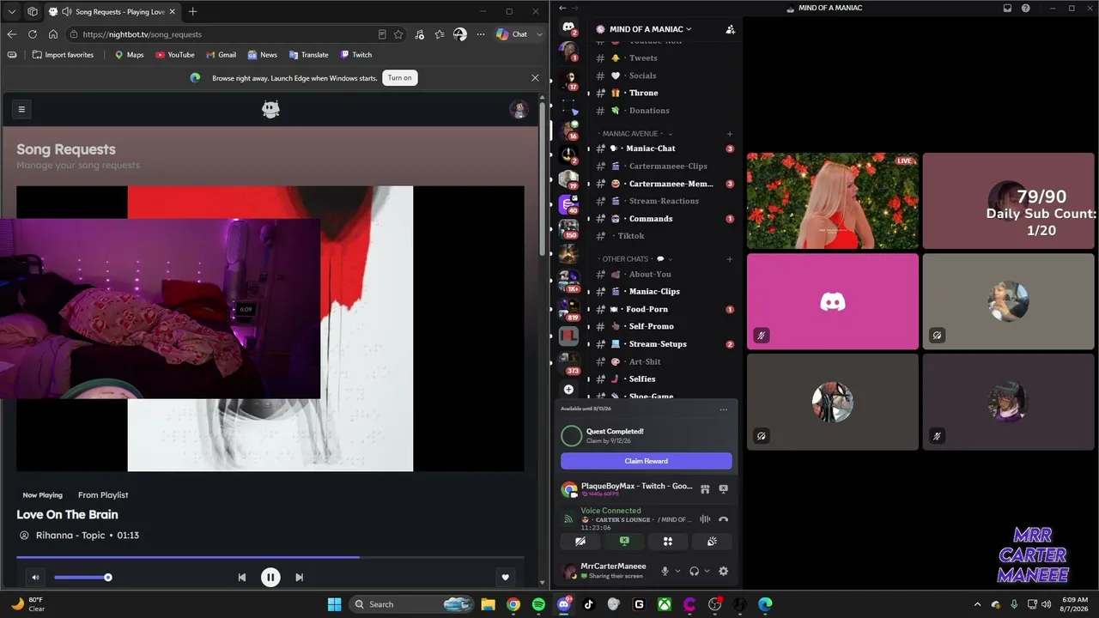Open the Gmail bookmark in Edge

[221, 55]
